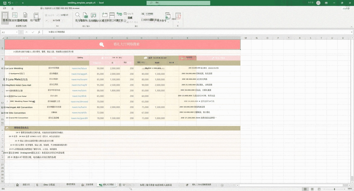Toggle the gridlines checkbox in the Show group
354x191 pixels.
[x=46, y=20]
